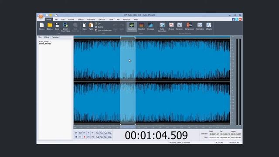Click the Selection Length time field

tap(236, 134)
